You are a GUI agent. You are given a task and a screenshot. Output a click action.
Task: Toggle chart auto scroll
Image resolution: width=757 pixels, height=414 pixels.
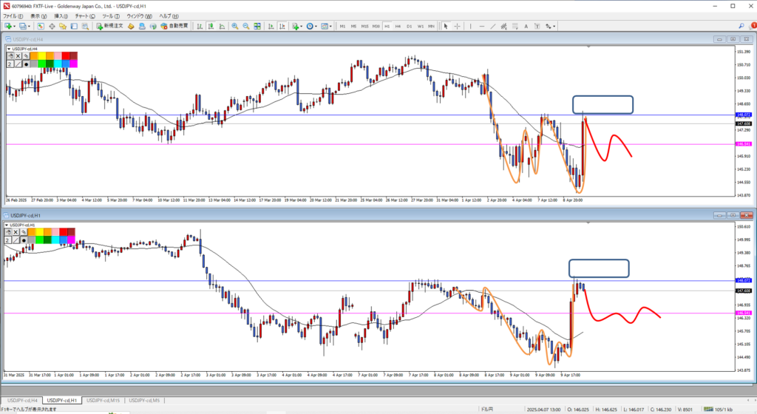tap(271, 26)
